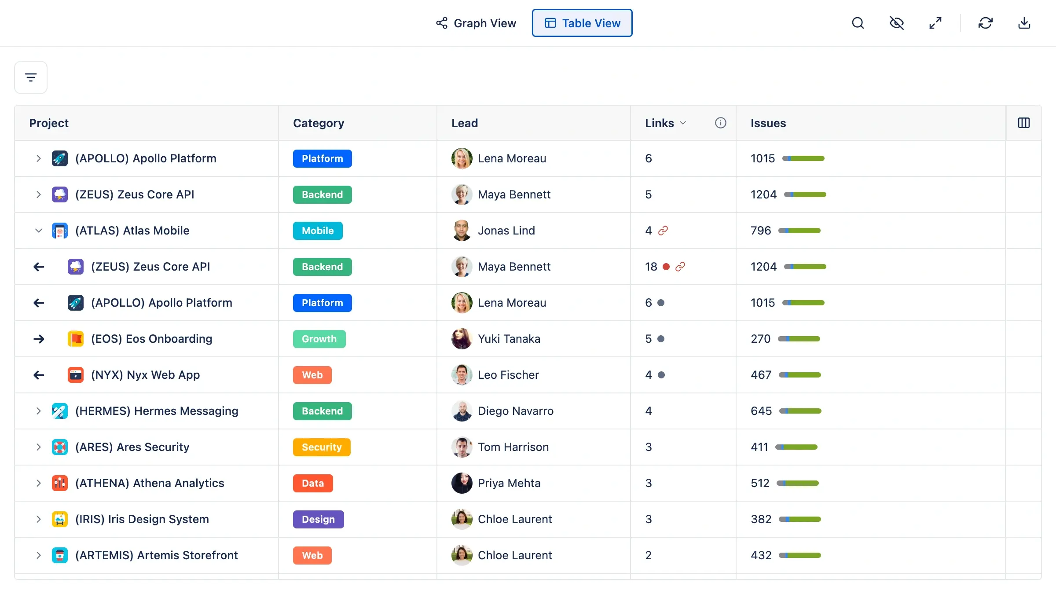Click the Eos Onboarding project icon
The height and width of the screenshot is (594, 1056).
click(x=76, y=339)
